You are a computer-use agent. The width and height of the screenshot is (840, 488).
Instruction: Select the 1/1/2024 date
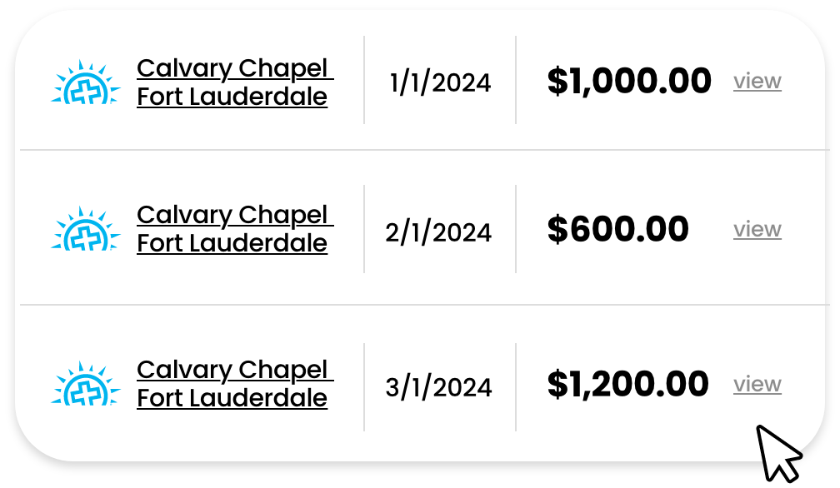pyautogui.click(x=440, y=83)
